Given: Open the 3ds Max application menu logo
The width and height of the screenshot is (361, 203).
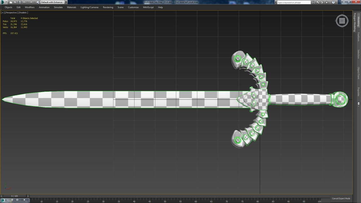Looking at the screenshot, I should click(x=3, y=2).
